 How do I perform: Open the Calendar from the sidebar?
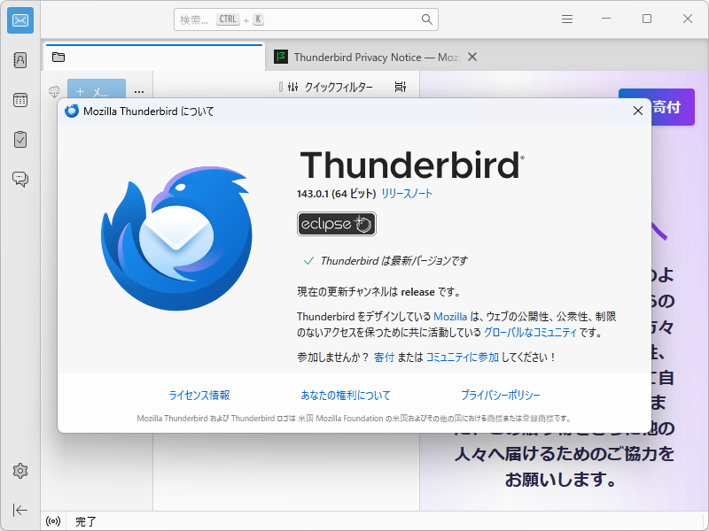(19, 99)
